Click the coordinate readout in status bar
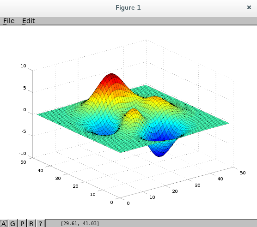Screen dimensions: 257x227 [x=80, y=223]
